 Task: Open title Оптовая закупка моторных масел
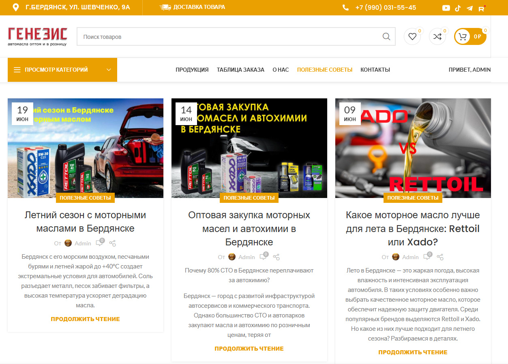tap(249, 228)
